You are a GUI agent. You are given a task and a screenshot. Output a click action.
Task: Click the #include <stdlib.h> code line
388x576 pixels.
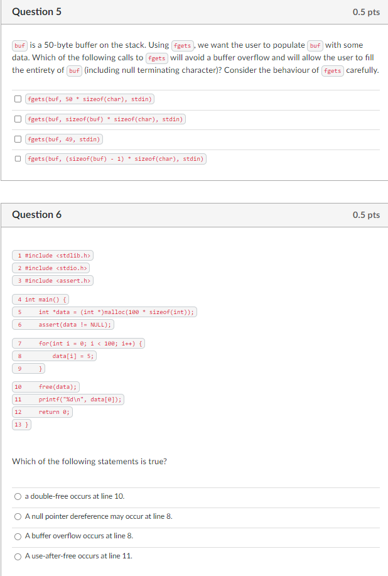pyautogui.click(x=52, y=255)
